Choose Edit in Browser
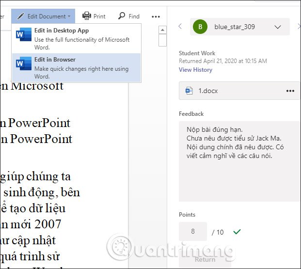301x269 pixels. pyautogui.click(x=77, y=68)
